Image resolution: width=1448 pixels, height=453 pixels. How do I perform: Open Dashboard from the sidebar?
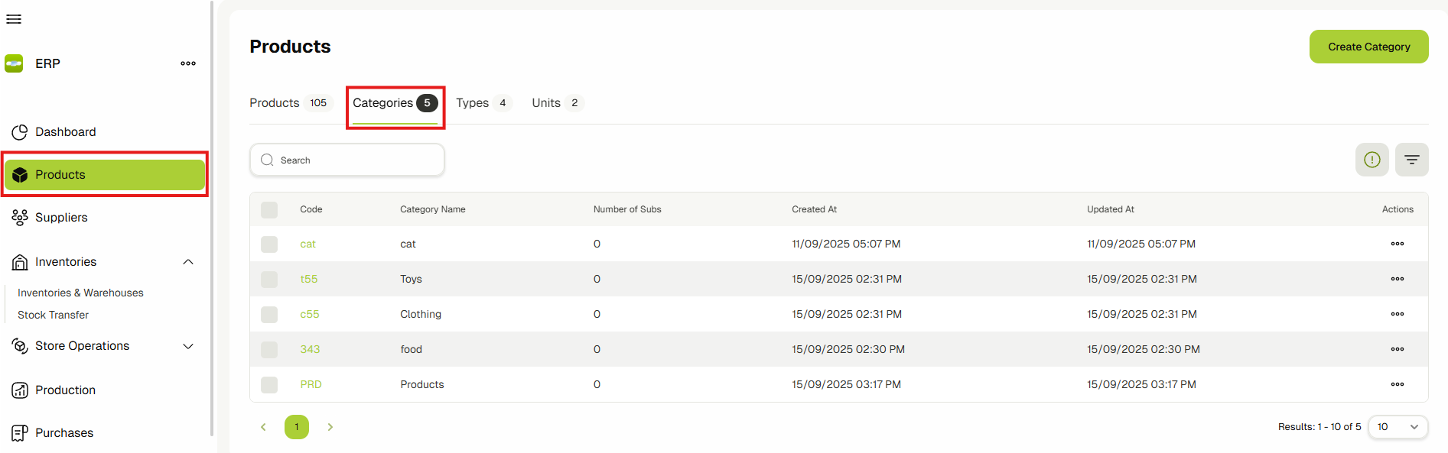tap(65, 132)
